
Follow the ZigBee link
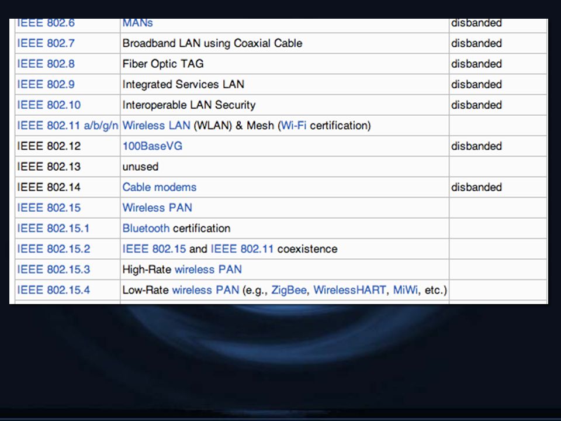pyautogui.click(x=289, y=290)
